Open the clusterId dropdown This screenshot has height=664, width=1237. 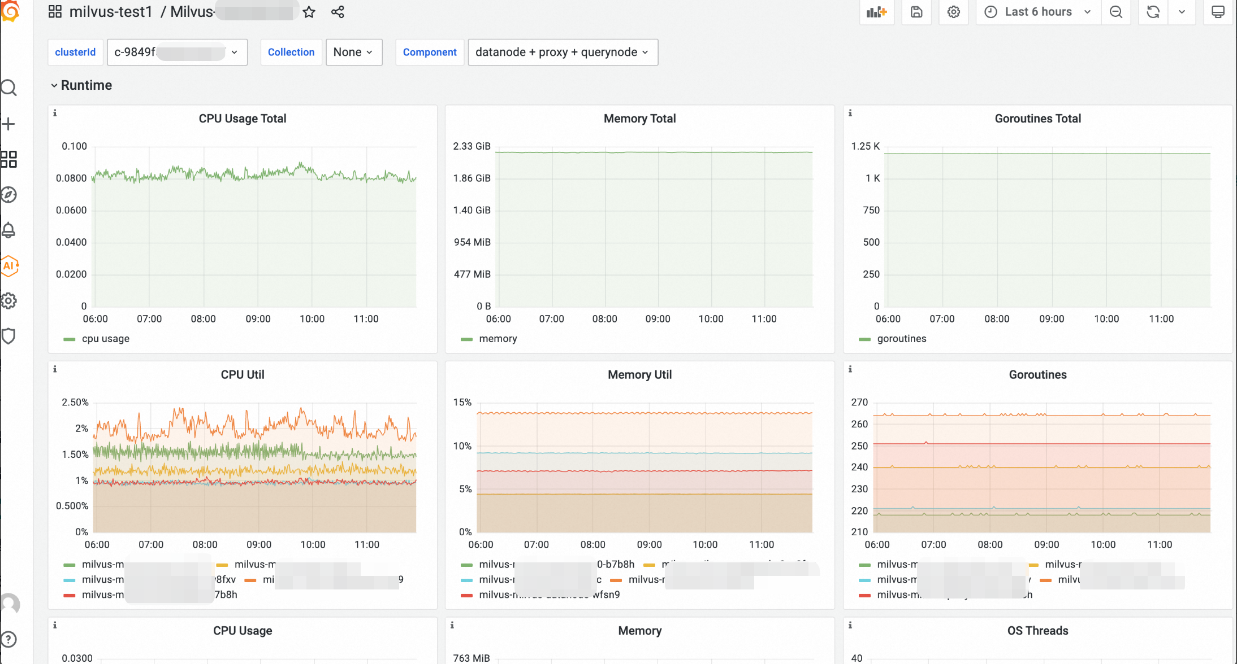click(x=177, y=52)
